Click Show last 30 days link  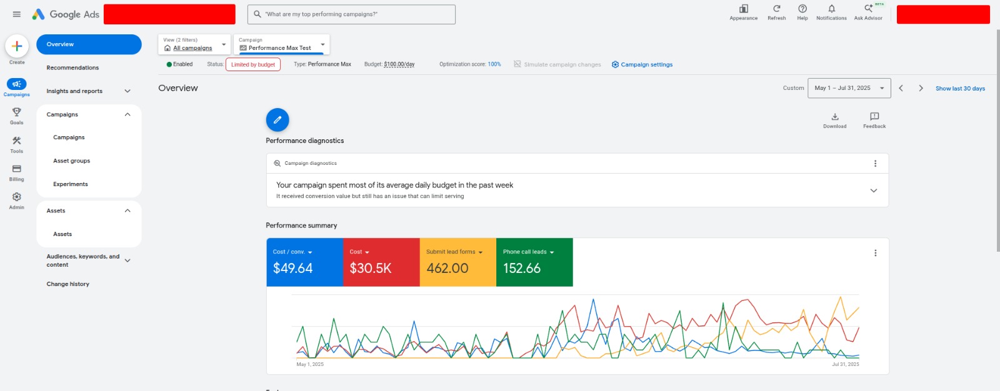960,89
